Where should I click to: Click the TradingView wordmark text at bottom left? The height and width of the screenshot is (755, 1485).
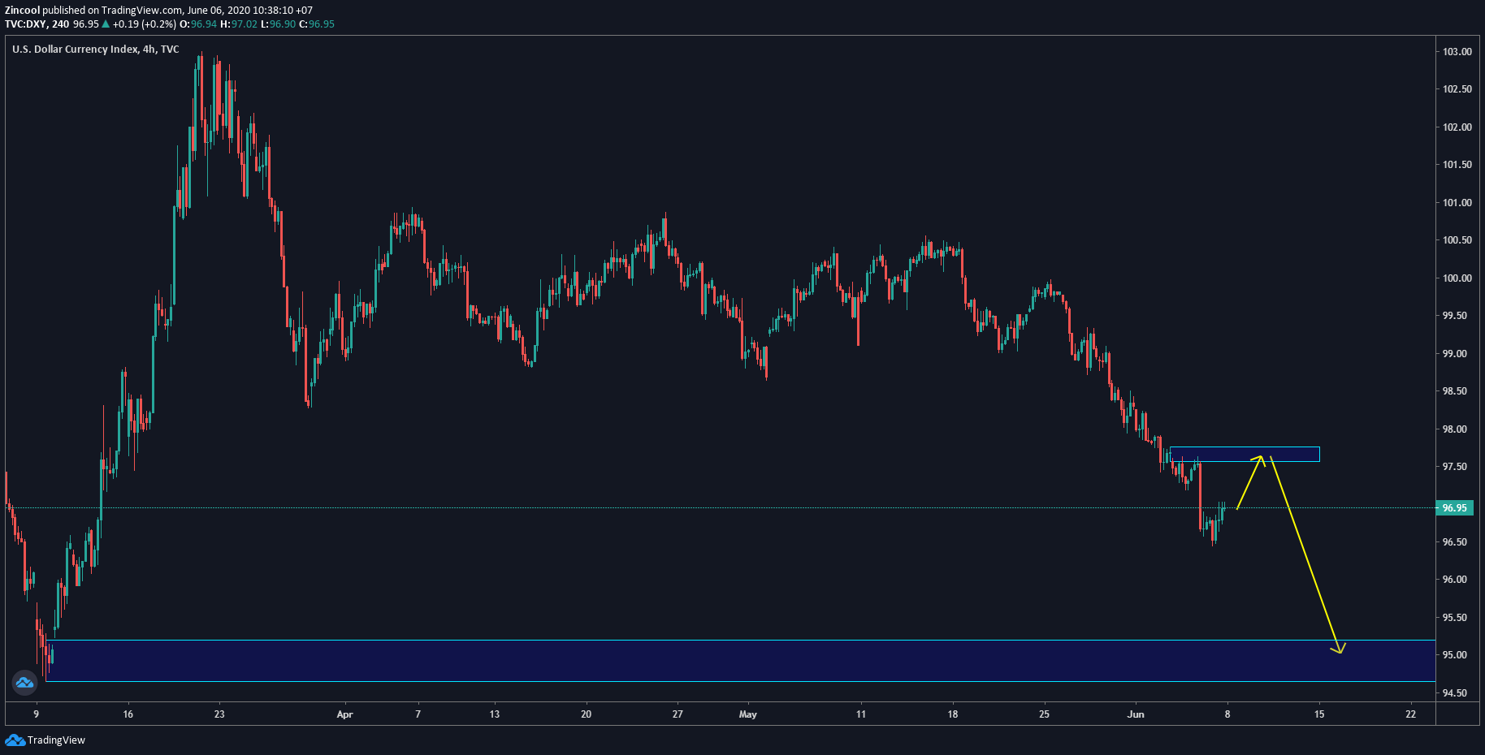pos(56,740)
